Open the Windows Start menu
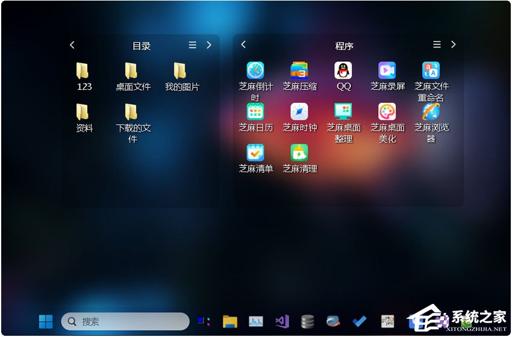This screenshot has width=512, height=337. click(x=46, y=322)
